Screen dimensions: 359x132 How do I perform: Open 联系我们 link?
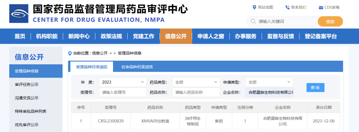299,7
